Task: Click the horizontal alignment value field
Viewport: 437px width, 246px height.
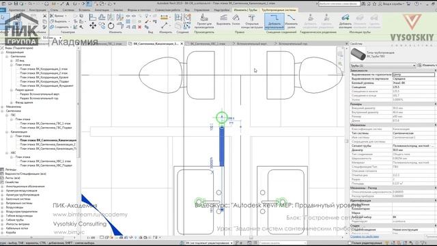Action: coord(413,74)
